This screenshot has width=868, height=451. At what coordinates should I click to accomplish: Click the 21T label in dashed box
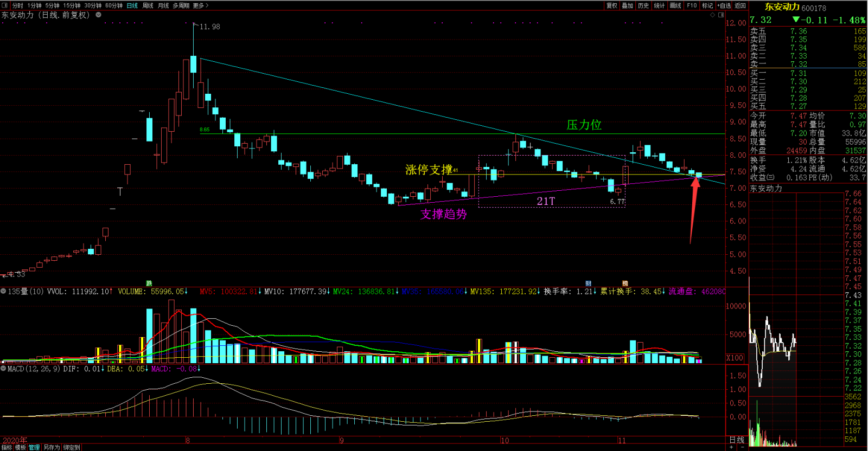click(x=546, y=201)
